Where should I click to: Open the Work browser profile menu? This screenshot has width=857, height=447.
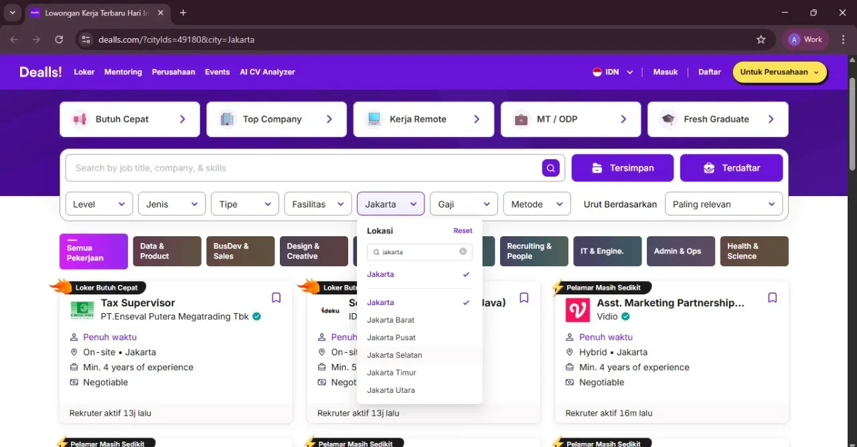(x=805, y=39)
